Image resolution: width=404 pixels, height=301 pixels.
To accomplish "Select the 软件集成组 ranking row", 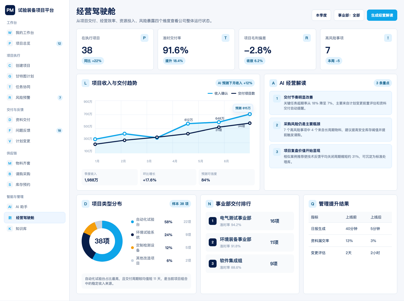I will [250, 264].
